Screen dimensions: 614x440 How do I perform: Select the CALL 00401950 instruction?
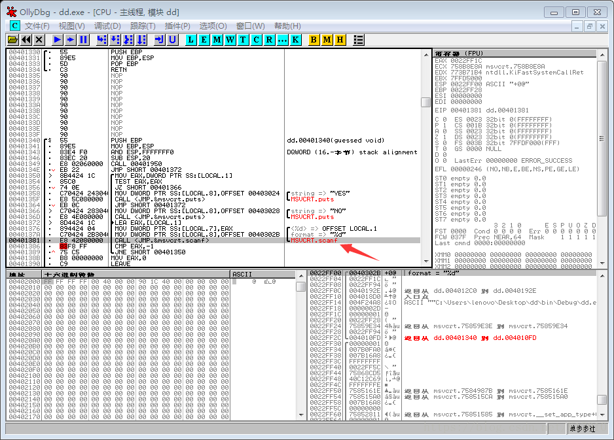click(213, 164)
